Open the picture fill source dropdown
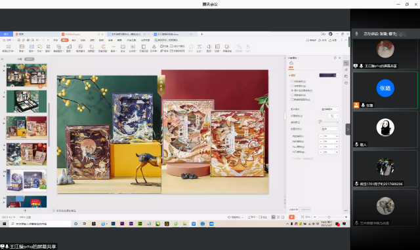 click(329, 109)
